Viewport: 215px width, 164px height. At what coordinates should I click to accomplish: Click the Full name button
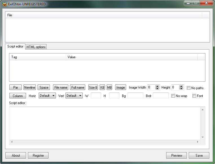pyautogui.click(x=78, y=87)
